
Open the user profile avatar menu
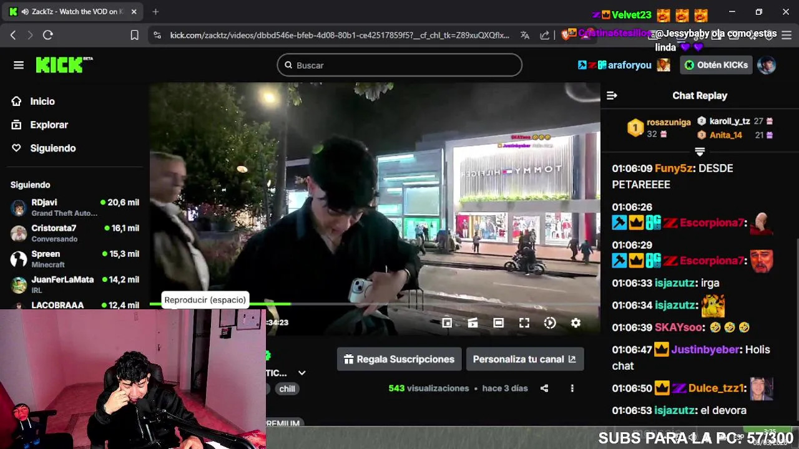(767, 65)
